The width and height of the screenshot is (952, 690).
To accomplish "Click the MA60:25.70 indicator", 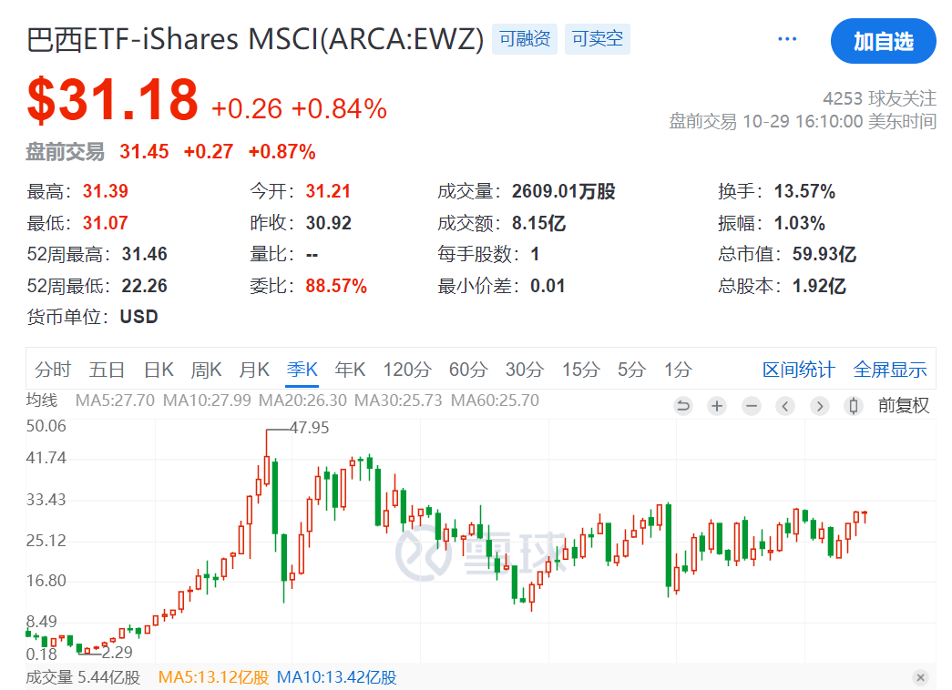I will 495,401.
